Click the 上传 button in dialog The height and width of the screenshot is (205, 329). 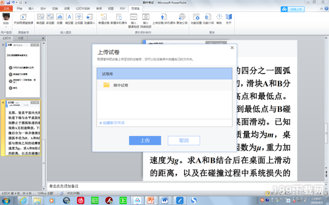tap(145, 140)
